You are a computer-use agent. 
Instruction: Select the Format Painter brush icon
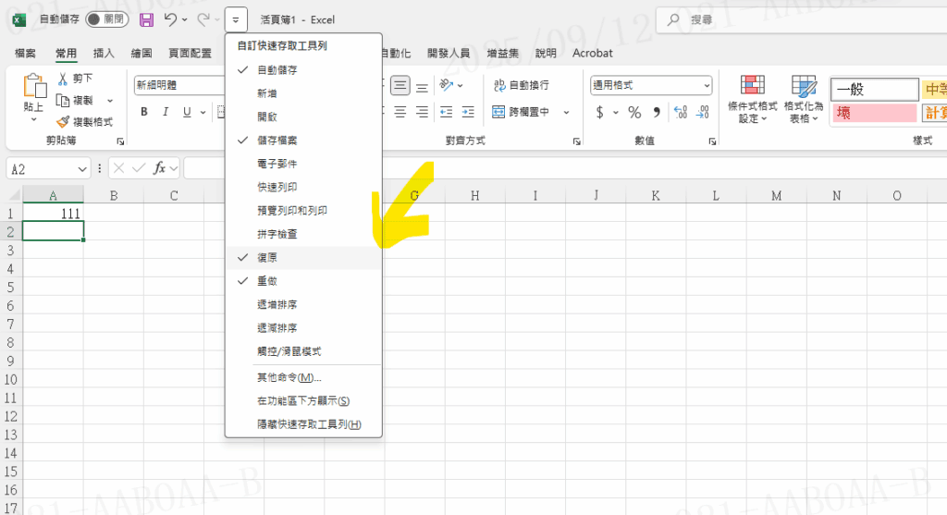(x=63, y=121)
